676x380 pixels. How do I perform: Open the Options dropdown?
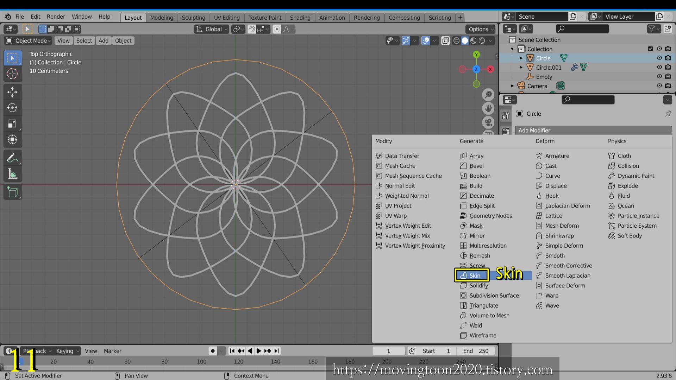(481, 29)
